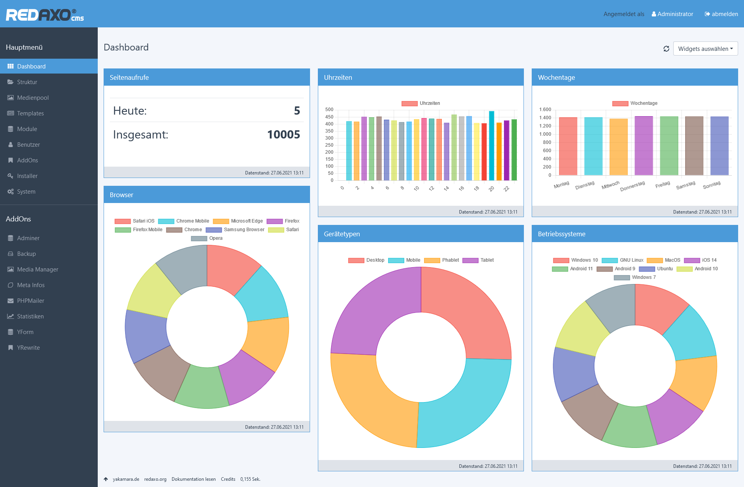Click the abmelden sign-out icon
This screenshot has height=487, width=744.
tap(707, 14)
